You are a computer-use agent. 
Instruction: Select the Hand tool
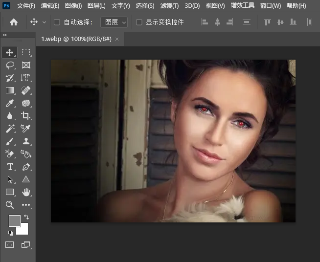coord(26,192)
